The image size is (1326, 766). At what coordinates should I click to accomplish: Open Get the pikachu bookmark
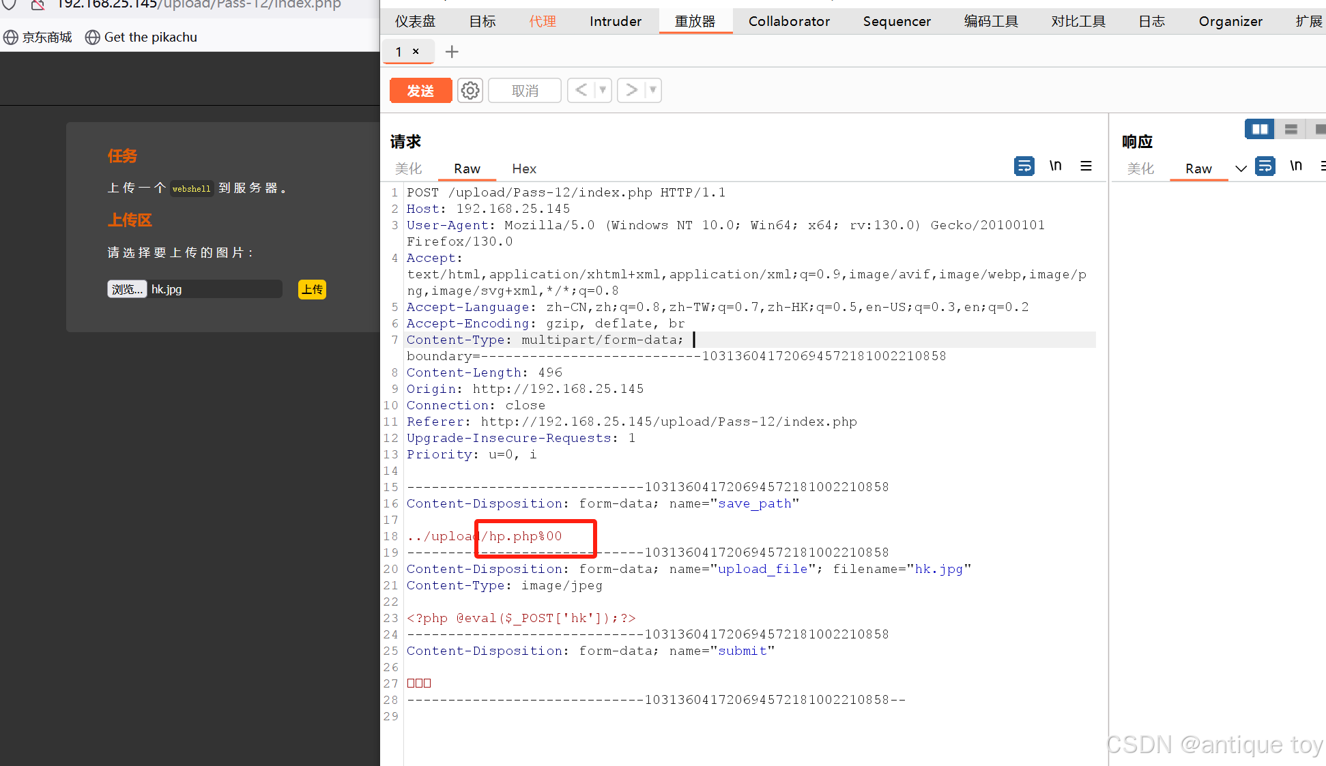point(141,38)
